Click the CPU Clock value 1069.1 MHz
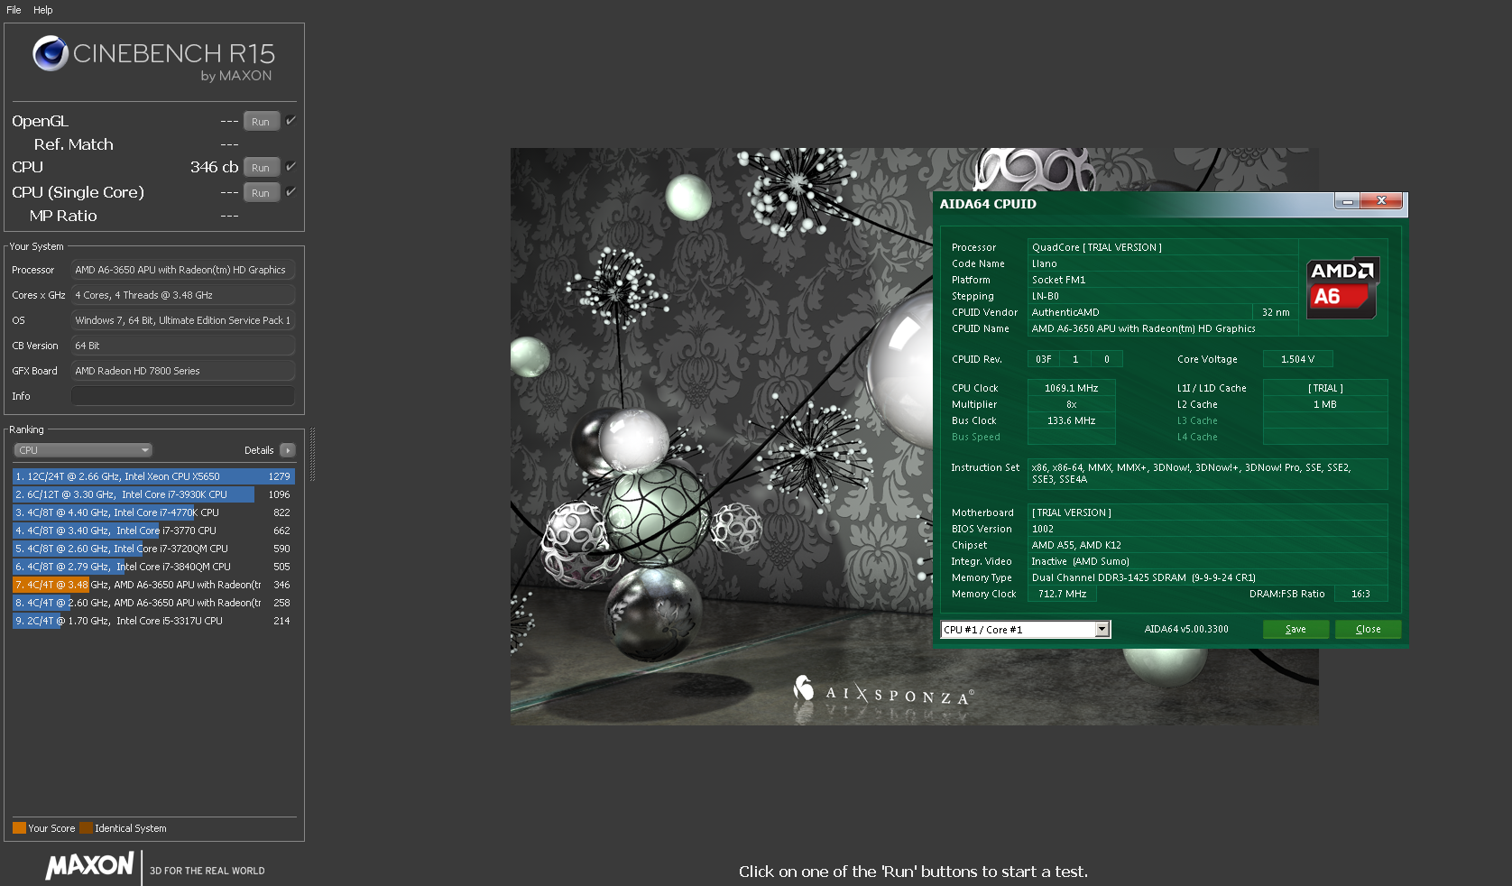 coord(1071,388)
